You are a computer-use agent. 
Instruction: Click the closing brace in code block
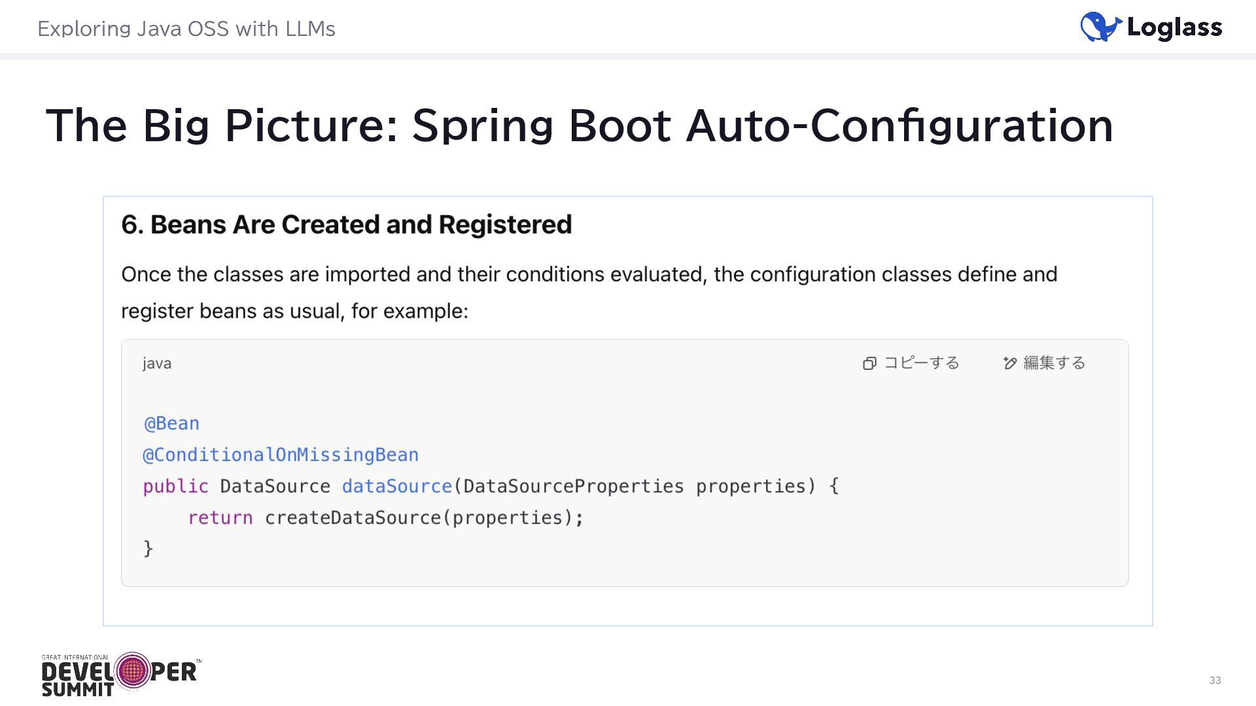pyautogui.click(x=148, y=548)
